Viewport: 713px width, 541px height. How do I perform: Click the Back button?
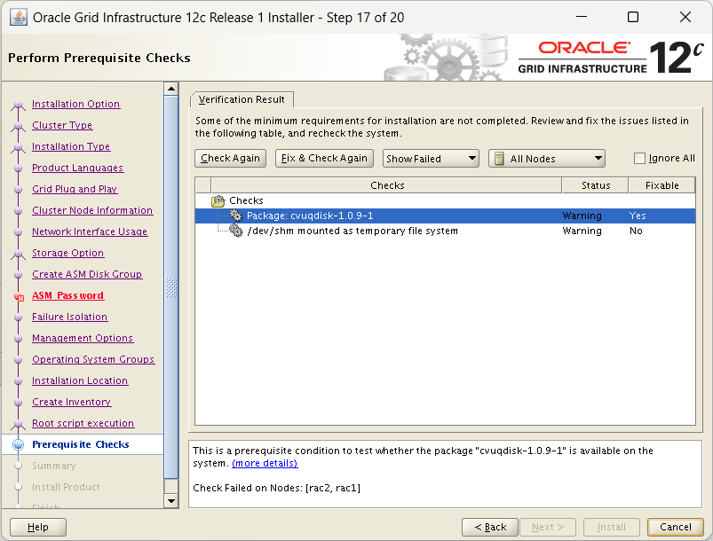[490, 527]
